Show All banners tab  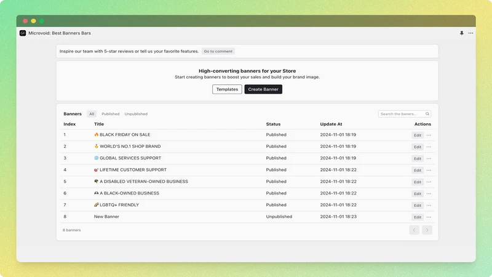point(92,114)
